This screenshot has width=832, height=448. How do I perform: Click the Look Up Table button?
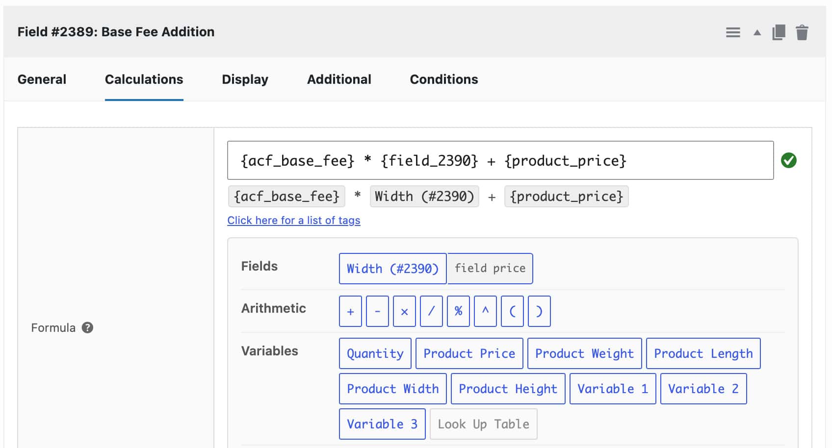[x=484, y=424]
